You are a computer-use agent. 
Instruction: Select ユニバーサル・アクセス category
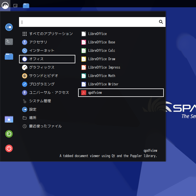tap(47, 93)
